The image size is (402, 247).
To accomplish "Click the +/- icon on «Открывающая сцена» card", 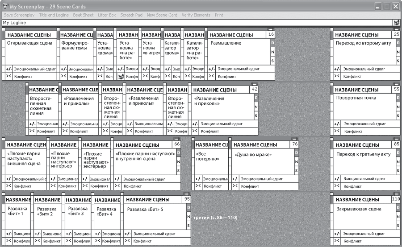I will click(x=8, y=69).
